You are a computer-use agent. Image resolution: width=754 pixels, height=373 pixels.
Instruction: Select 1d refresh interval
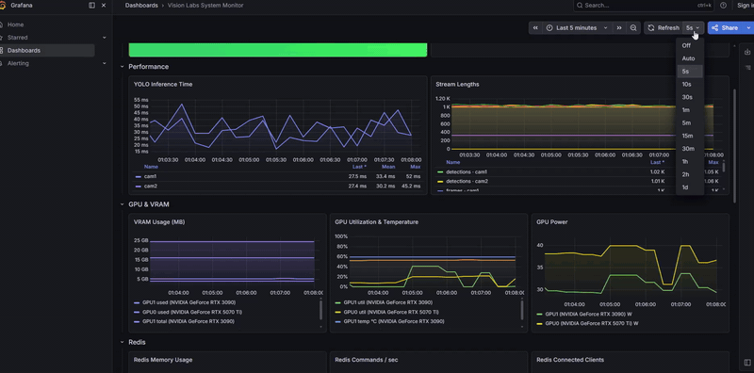[690, 187]
